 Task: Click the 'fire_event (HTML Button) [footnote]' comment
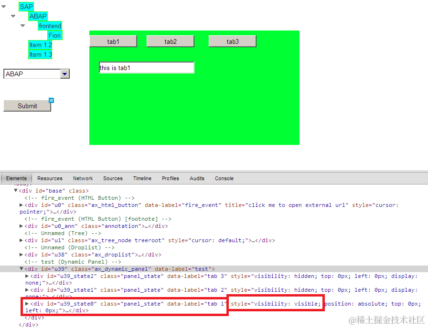pyautogui.click(x=98, y=219)
